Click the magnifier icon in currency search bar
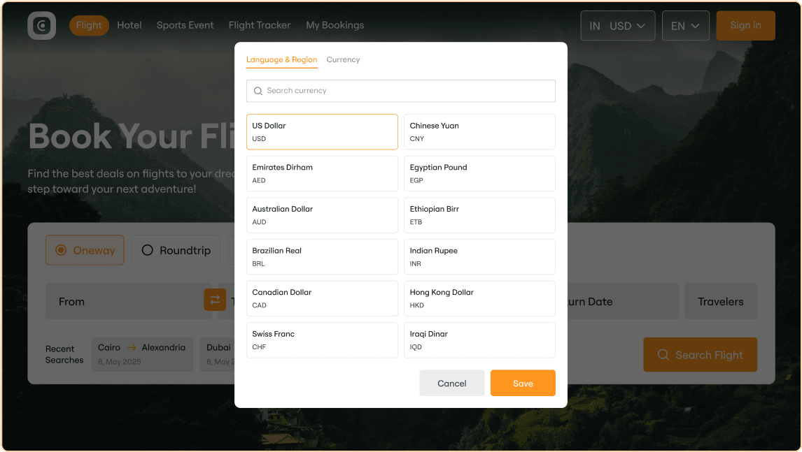 tap(258, 91)
